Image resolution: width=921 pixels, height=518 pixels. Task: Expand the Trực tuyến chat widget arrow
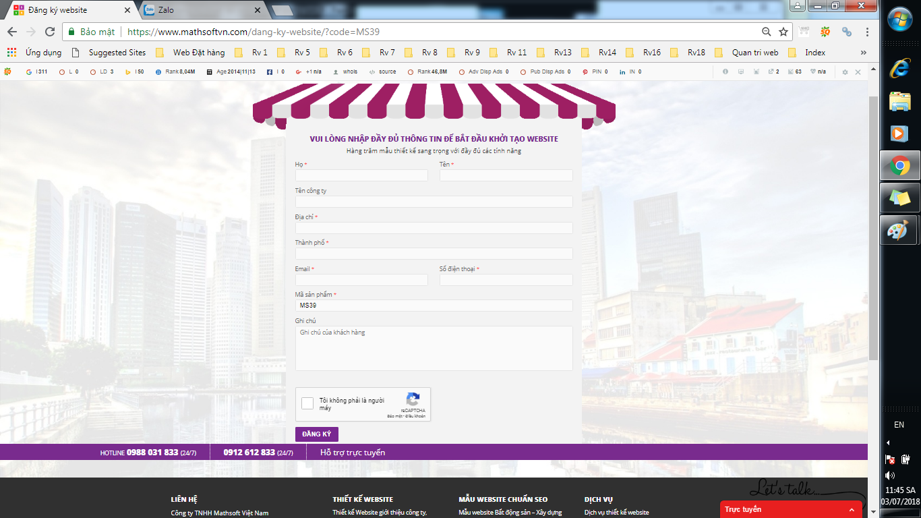852,510
